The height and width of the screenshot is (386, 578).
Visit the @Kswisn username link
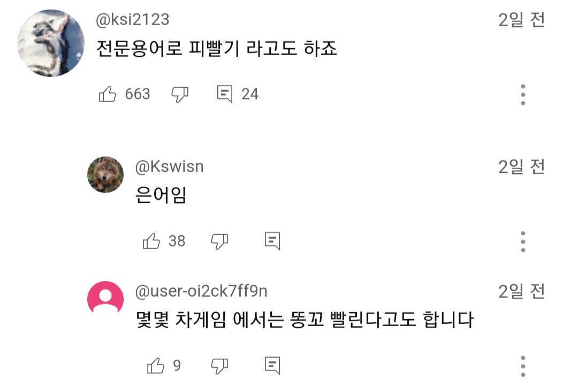coord(169,167)
